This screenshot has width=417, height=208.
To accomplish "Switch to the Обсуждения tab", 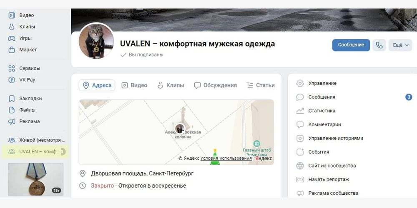I will coord(216,85).
